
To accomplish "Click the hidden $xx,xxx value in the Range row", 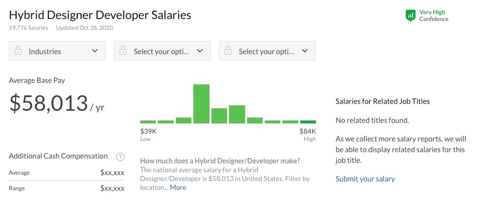I will [113, 188].
